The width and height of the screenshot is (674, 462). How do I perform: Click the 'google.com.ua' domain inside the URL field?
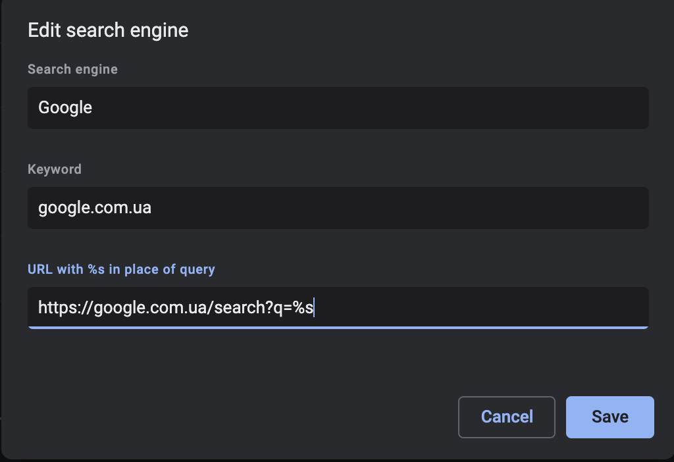(x=150, y=307)
